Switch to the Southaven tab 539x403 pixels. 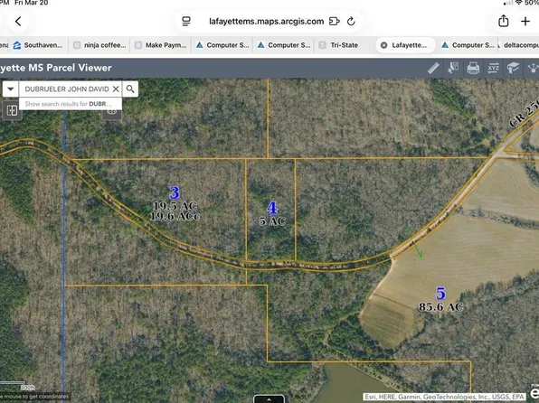pos(38,45)
